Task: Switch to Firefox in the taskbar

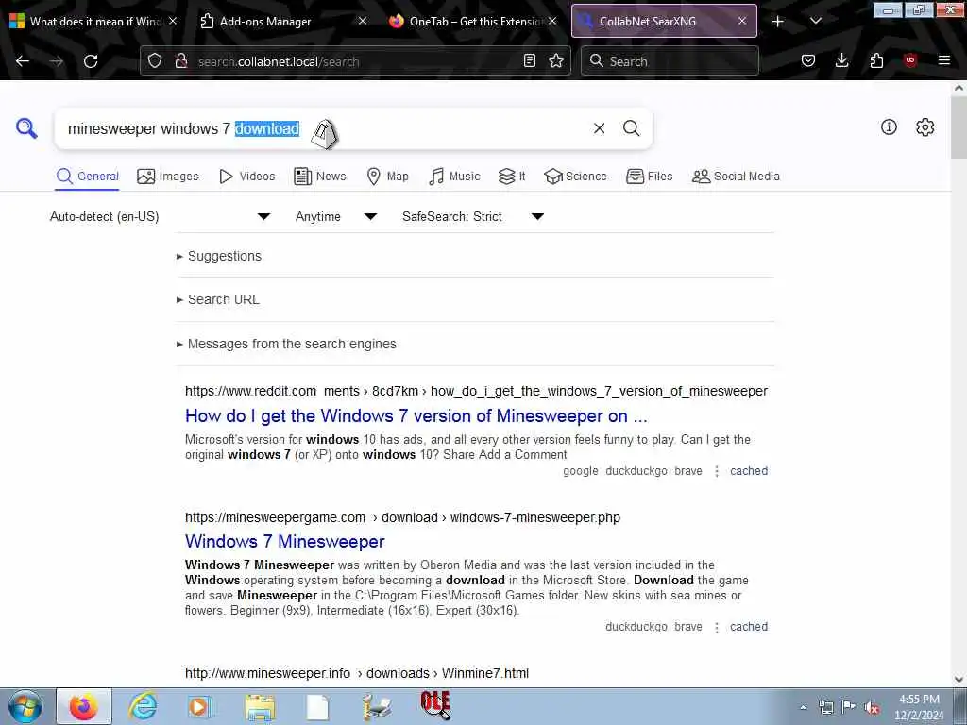Action: click(84, 706)
